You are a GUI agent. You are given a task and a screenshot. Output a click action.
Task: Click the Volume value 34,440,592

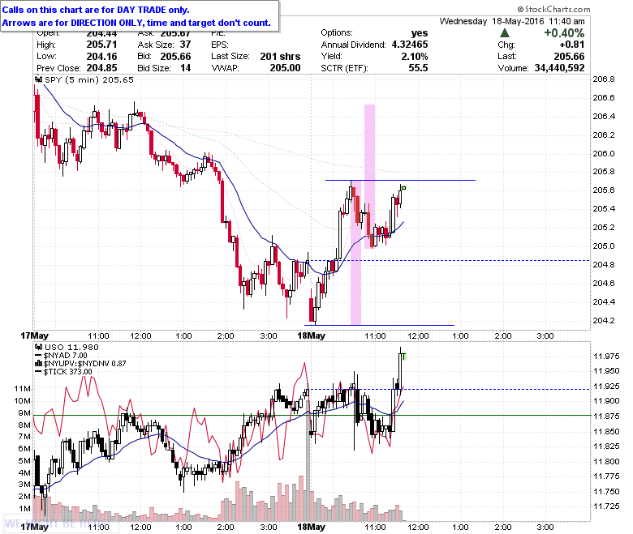559,68
